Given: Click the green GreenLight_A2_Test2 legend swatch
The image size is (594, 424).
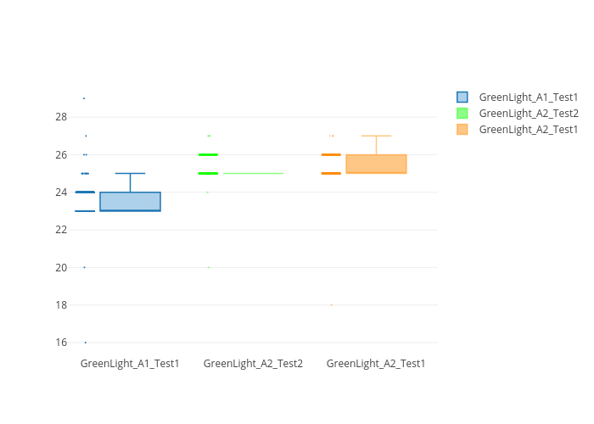Looking at the screenshot, I should [462, 114].
